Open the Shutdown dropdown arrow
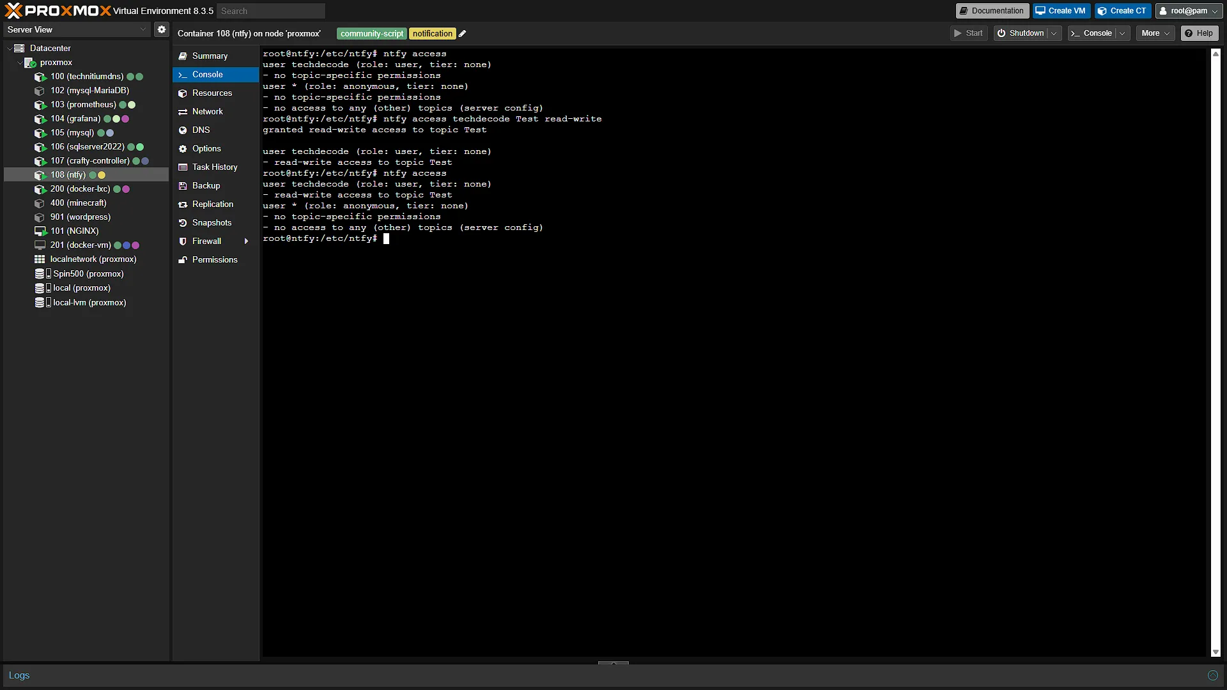The image size is (1227, 690). coord(1054,33)
